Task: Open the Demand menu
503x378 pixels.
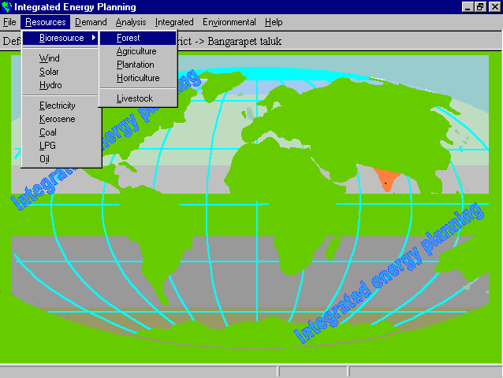Action: point(91,22)
